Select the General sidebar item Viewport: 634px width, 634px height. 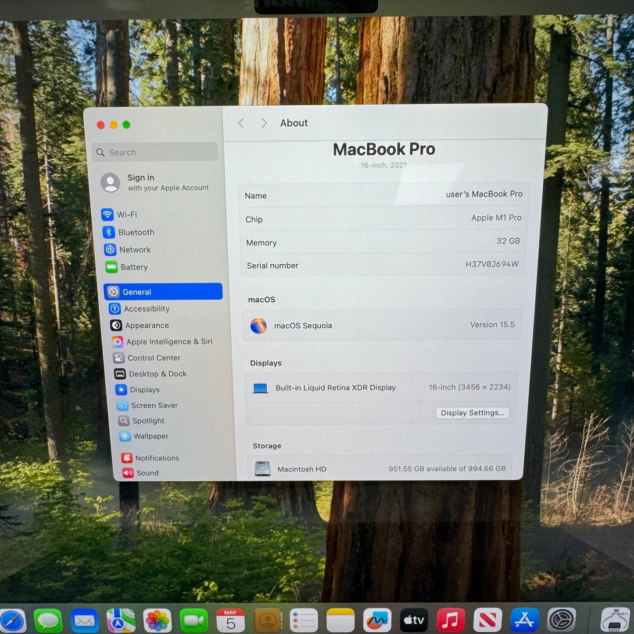163,292
